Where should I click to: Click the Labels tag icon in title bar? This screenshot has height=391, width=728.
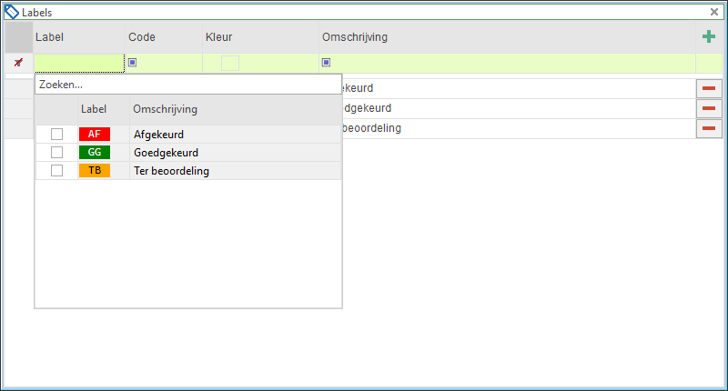[x=12, y=12]
